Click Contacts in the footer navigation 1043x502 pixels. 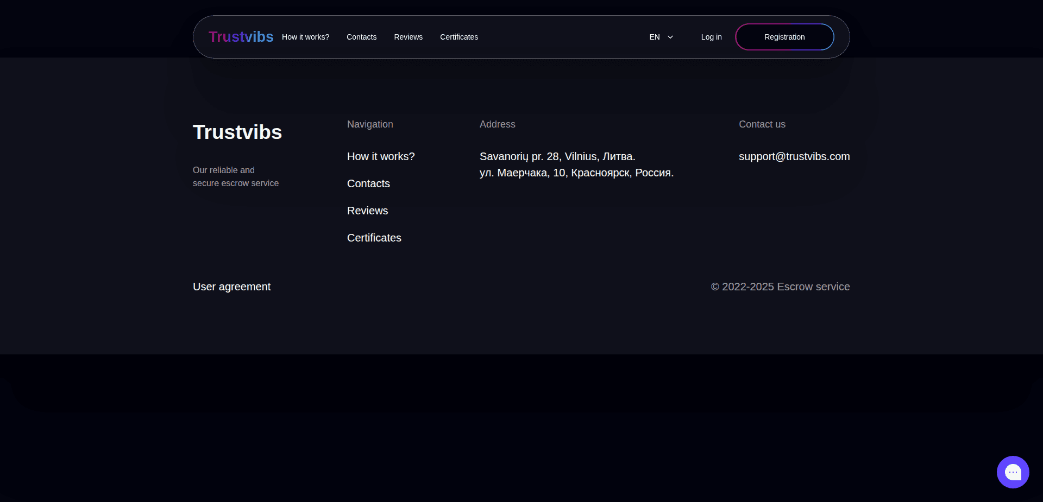click(368, 183)
